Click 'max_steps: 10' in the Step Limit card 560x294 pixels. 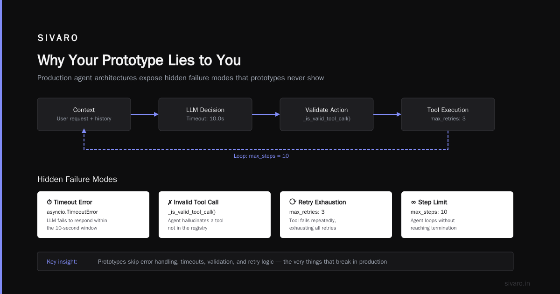coord(429,212)
